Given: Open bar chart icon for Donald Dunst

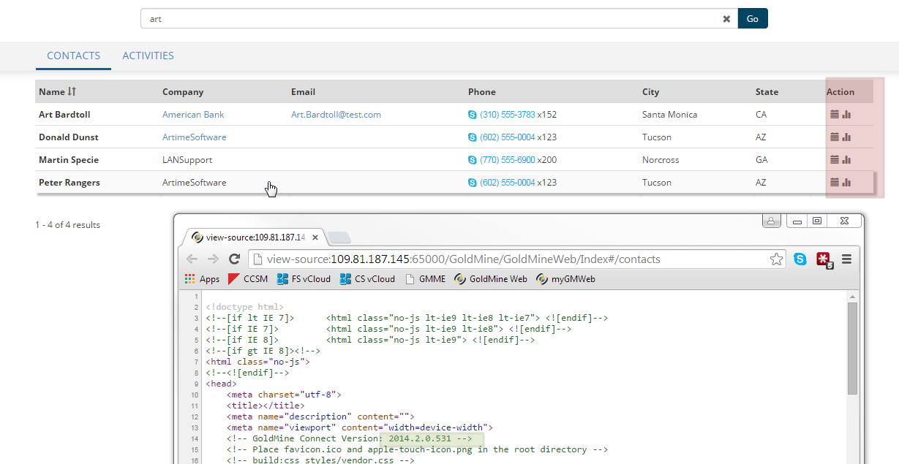Looking at the screenshot, I should point(846,137).
